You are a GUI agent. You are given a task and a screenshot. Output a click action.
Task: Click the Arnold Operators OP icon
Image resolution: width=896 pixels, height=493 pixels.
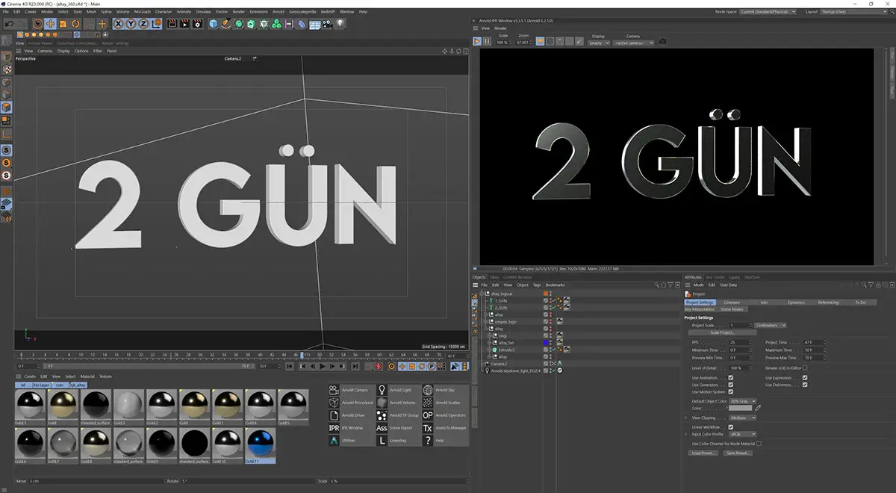pos(428,415)
